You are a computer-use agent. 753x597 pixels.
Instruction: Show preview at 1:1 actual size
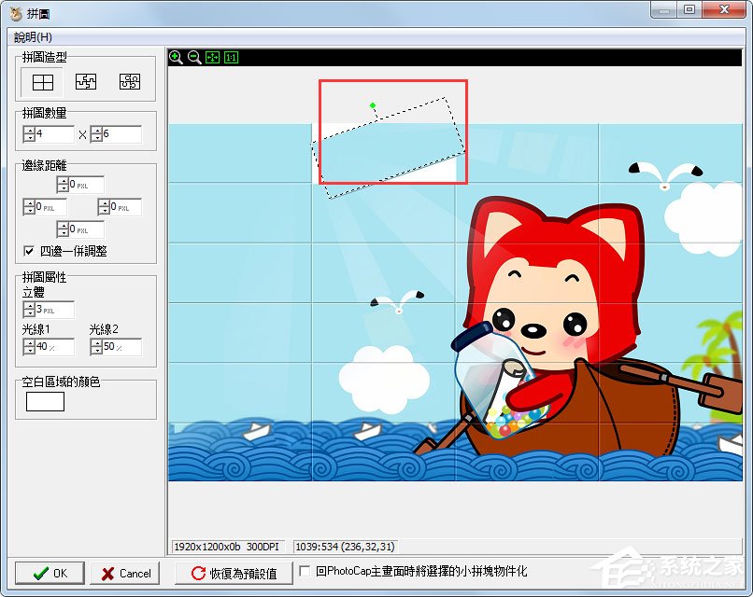[231, 58]
